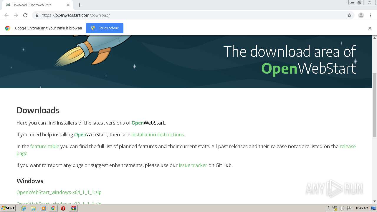
Task: Click the Action Center flag icon
Action: [349, 208]
